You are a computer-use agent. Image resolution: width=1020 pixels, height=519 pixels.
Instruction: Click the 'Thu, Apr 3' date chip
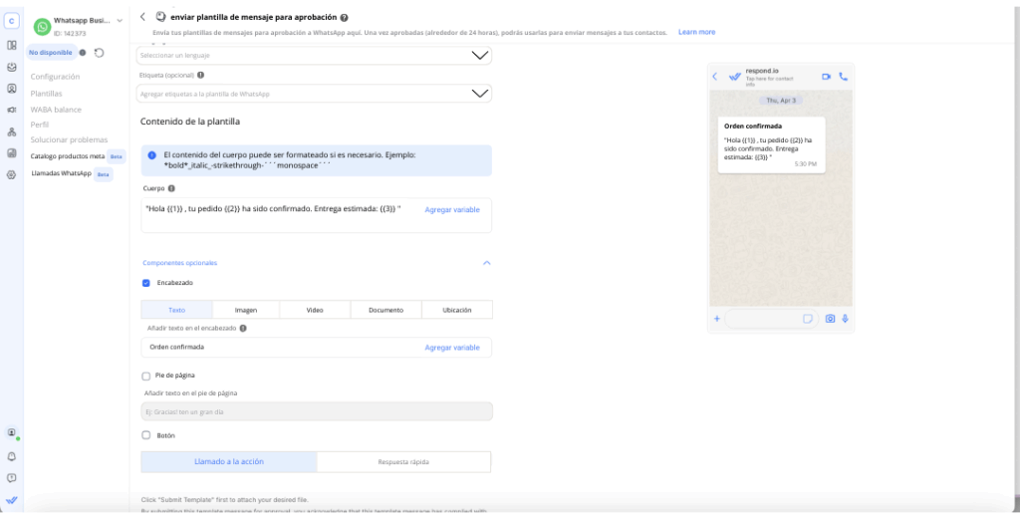781,101
